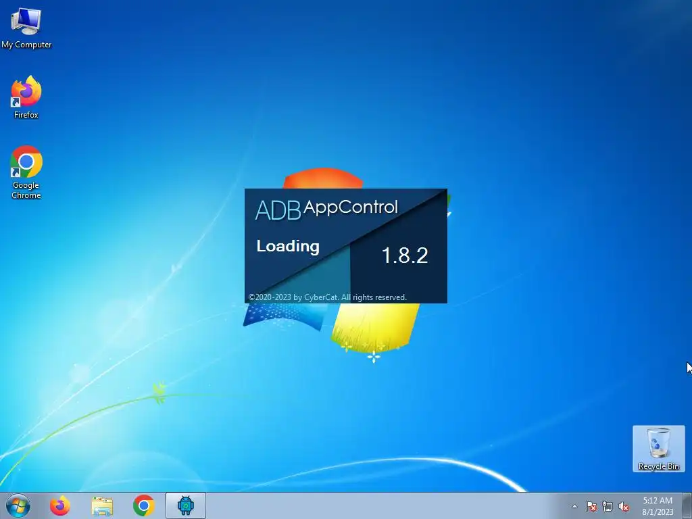Activate ADB AppControl taskbar button
Viewport: 692px width, 519px height.
point(186,505)
